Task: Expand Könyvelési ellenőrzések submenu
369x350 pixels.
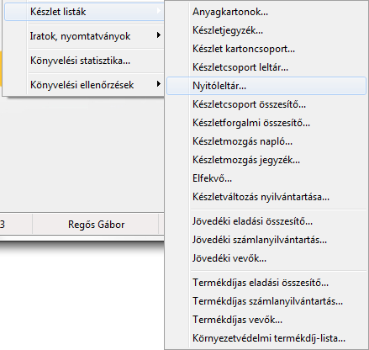Action: [84, 85]
